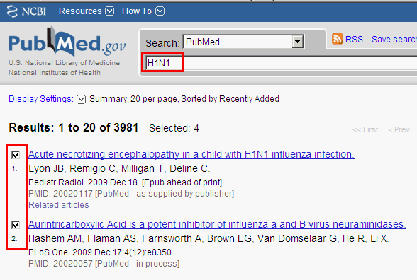This screenshot has width=417, height=280.
Task: Open the Aurintricarboxylic Acid article link
Action: click(217, 224)
